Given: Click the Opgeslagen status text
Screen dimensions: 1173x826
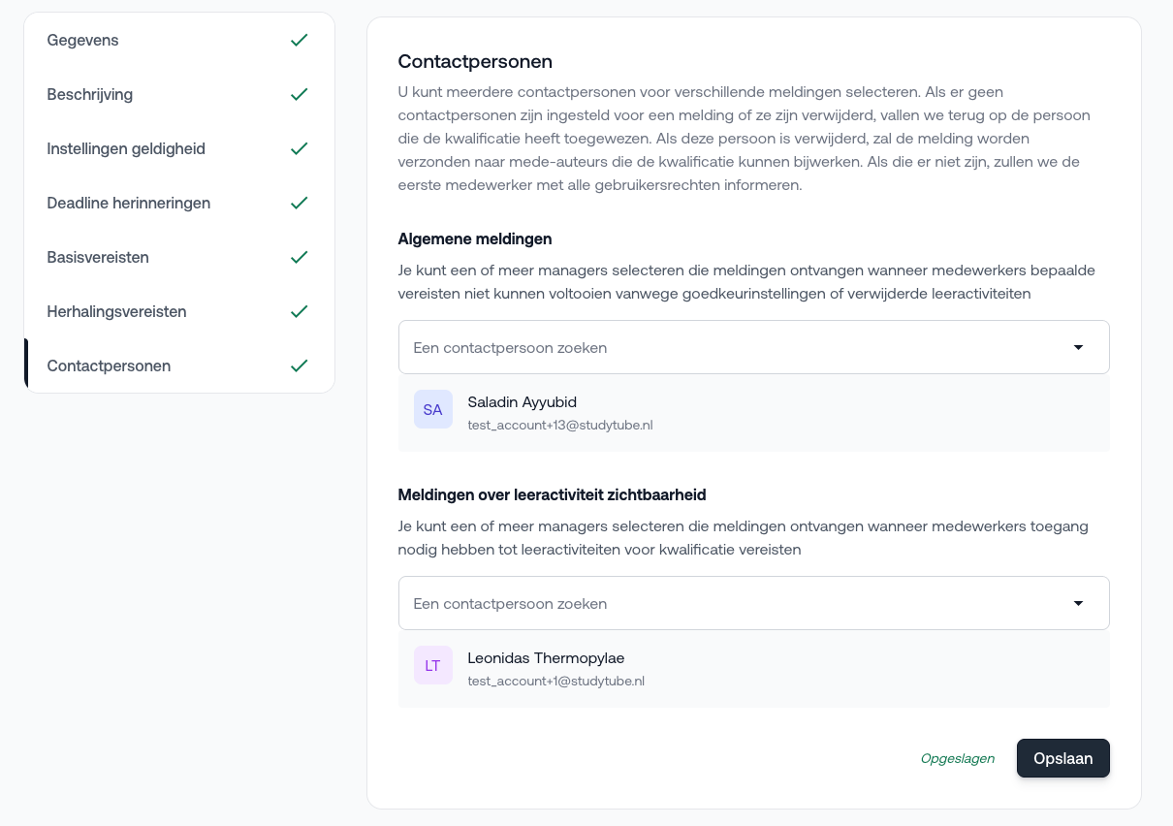Looking at the screenshot, I should pos(958,758).
